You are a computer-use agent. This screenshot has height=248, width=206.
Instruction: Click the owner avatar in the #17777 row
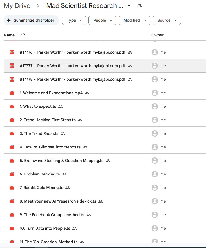coord(154,66)
